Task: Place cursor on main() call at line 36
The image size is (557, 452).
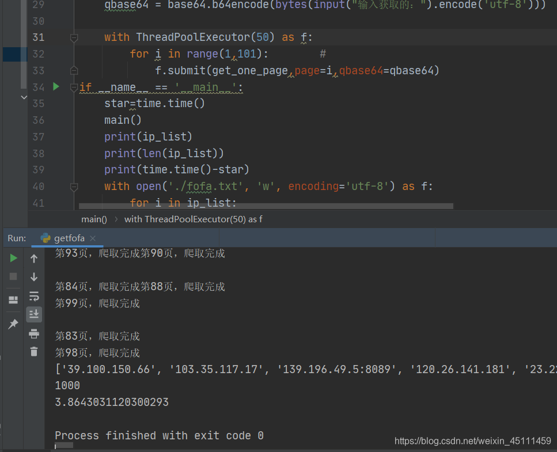Action: click(x=123, y=120)
